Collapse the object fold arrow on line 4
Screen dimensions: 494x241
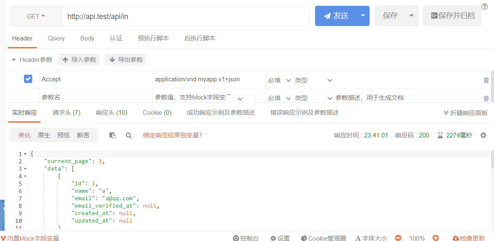[25, 176]
